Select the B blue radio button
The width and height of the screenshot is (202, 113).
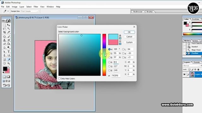pos(109,70)
